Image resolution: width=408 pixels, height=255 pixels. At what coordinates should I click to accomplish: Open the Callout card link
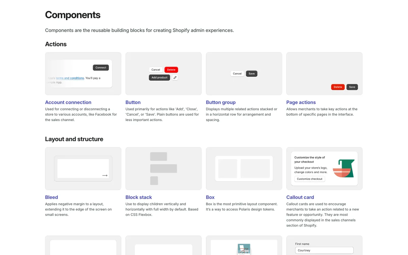[x=300, y=197]
